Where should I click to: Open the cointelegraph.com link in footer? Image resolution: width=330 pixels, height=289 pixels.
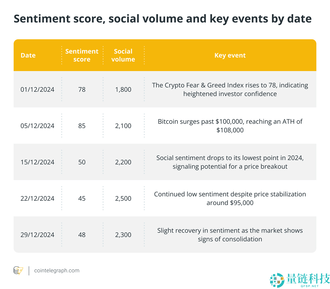[57, 271]
